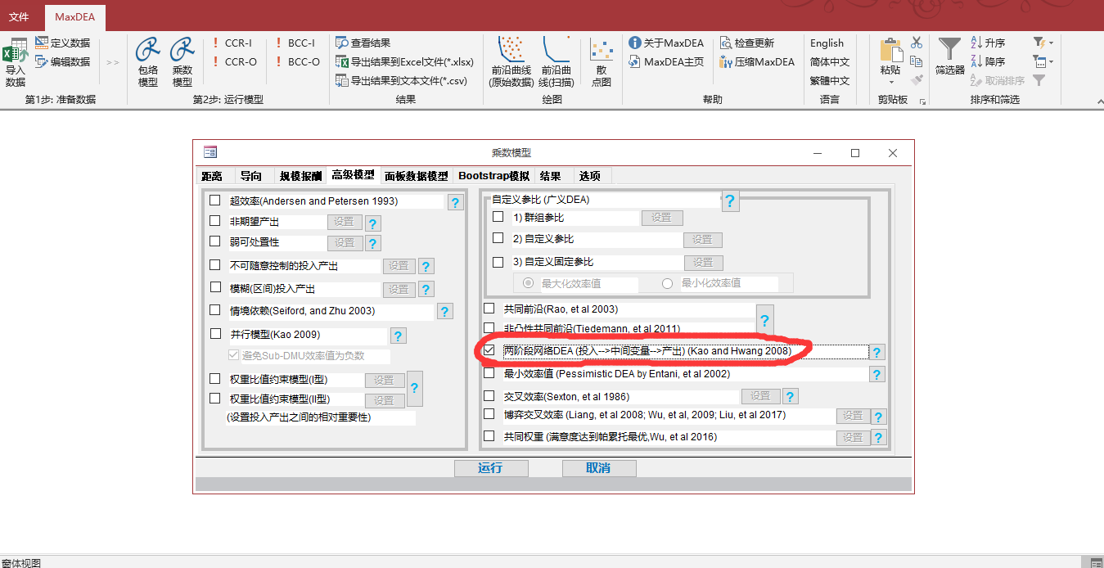Export results to text file (*.csv)
1104x568 pixels.
(402, 80)
